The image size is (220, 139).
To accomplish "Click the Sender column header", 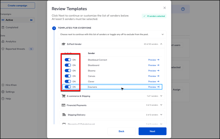I will pos(91,53).
